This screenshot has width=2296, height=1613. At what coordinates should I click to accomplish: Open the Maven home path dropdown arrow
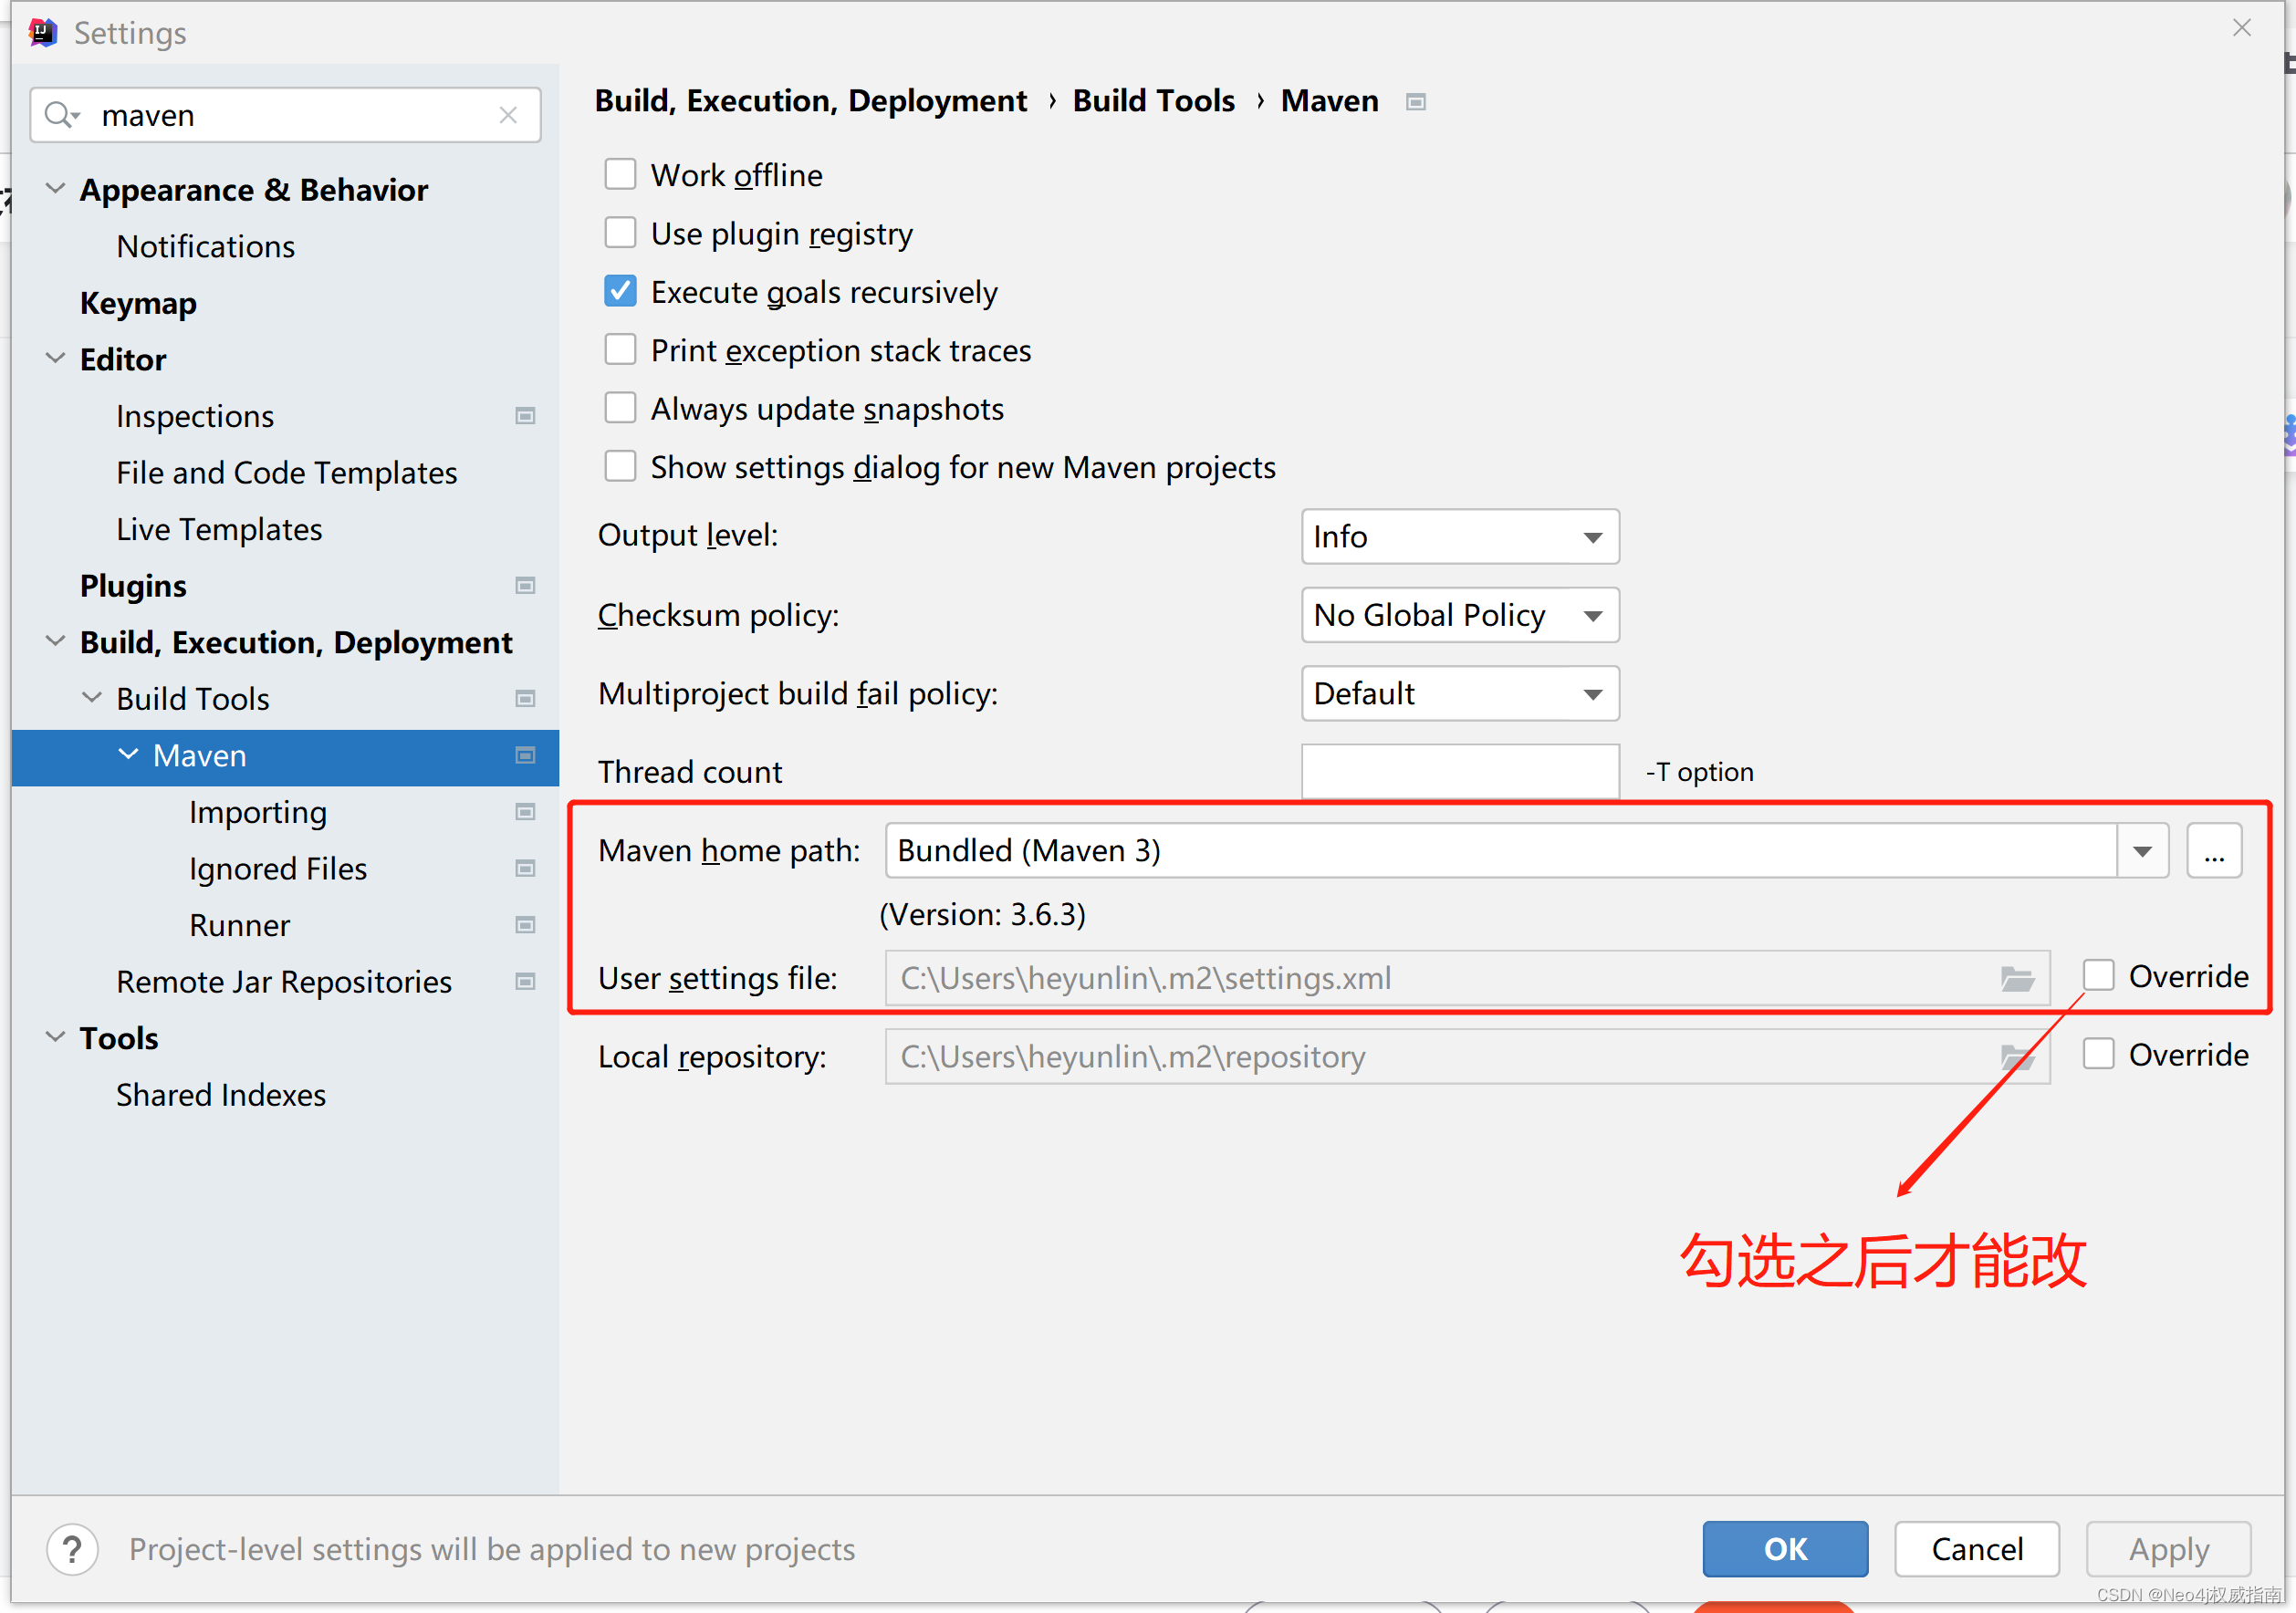point(2142,851)
